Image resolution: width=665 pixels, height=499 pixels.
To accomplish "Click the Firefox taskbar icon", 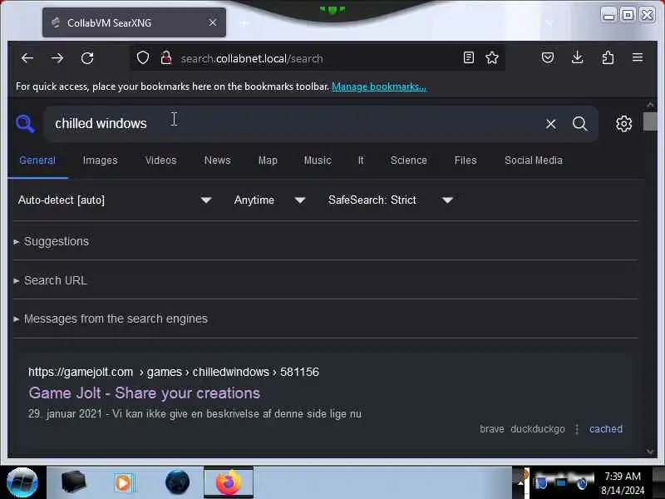I will (x=229, y=482).
